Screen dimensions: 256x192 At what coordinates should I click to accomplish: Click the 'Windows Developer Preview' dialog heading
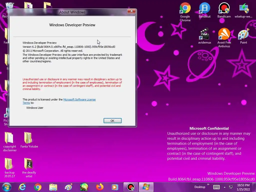pos(72,25)
